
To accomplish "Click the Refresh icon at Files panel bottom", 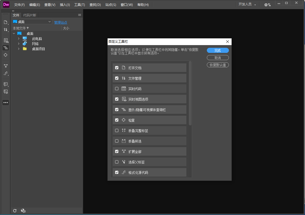I will [15, 210].
